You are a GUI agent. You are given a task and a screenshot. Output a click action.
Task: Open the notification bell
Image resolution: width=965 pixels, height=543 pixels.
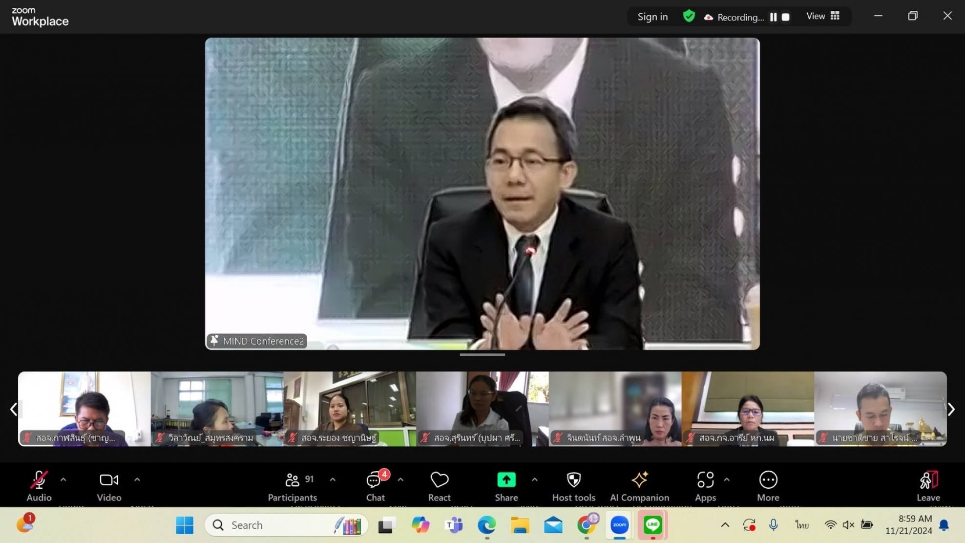pos(944,525)
